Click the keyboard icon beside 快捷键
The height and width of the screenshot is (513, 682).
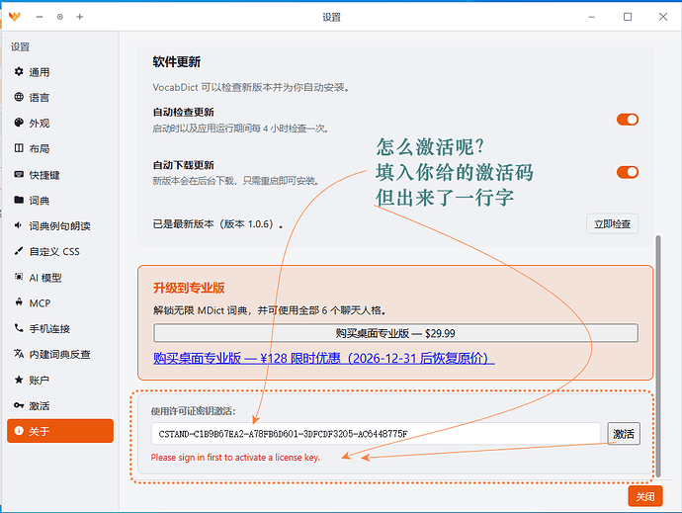click(x=19, y=175)
